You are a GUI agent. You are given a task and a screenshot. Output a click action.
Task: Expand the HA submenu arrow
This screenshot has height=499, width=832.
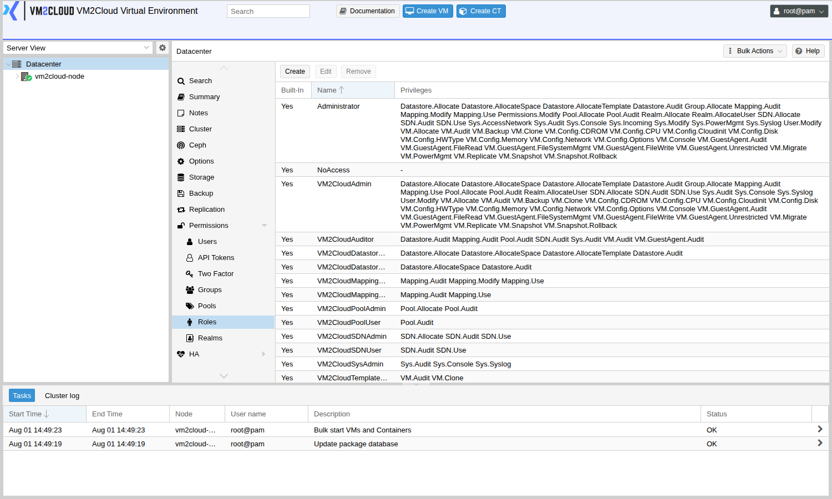264,354
